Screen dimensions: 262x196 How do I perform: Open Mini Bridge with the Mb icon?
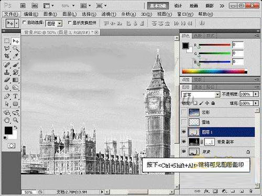coord(35,6)
